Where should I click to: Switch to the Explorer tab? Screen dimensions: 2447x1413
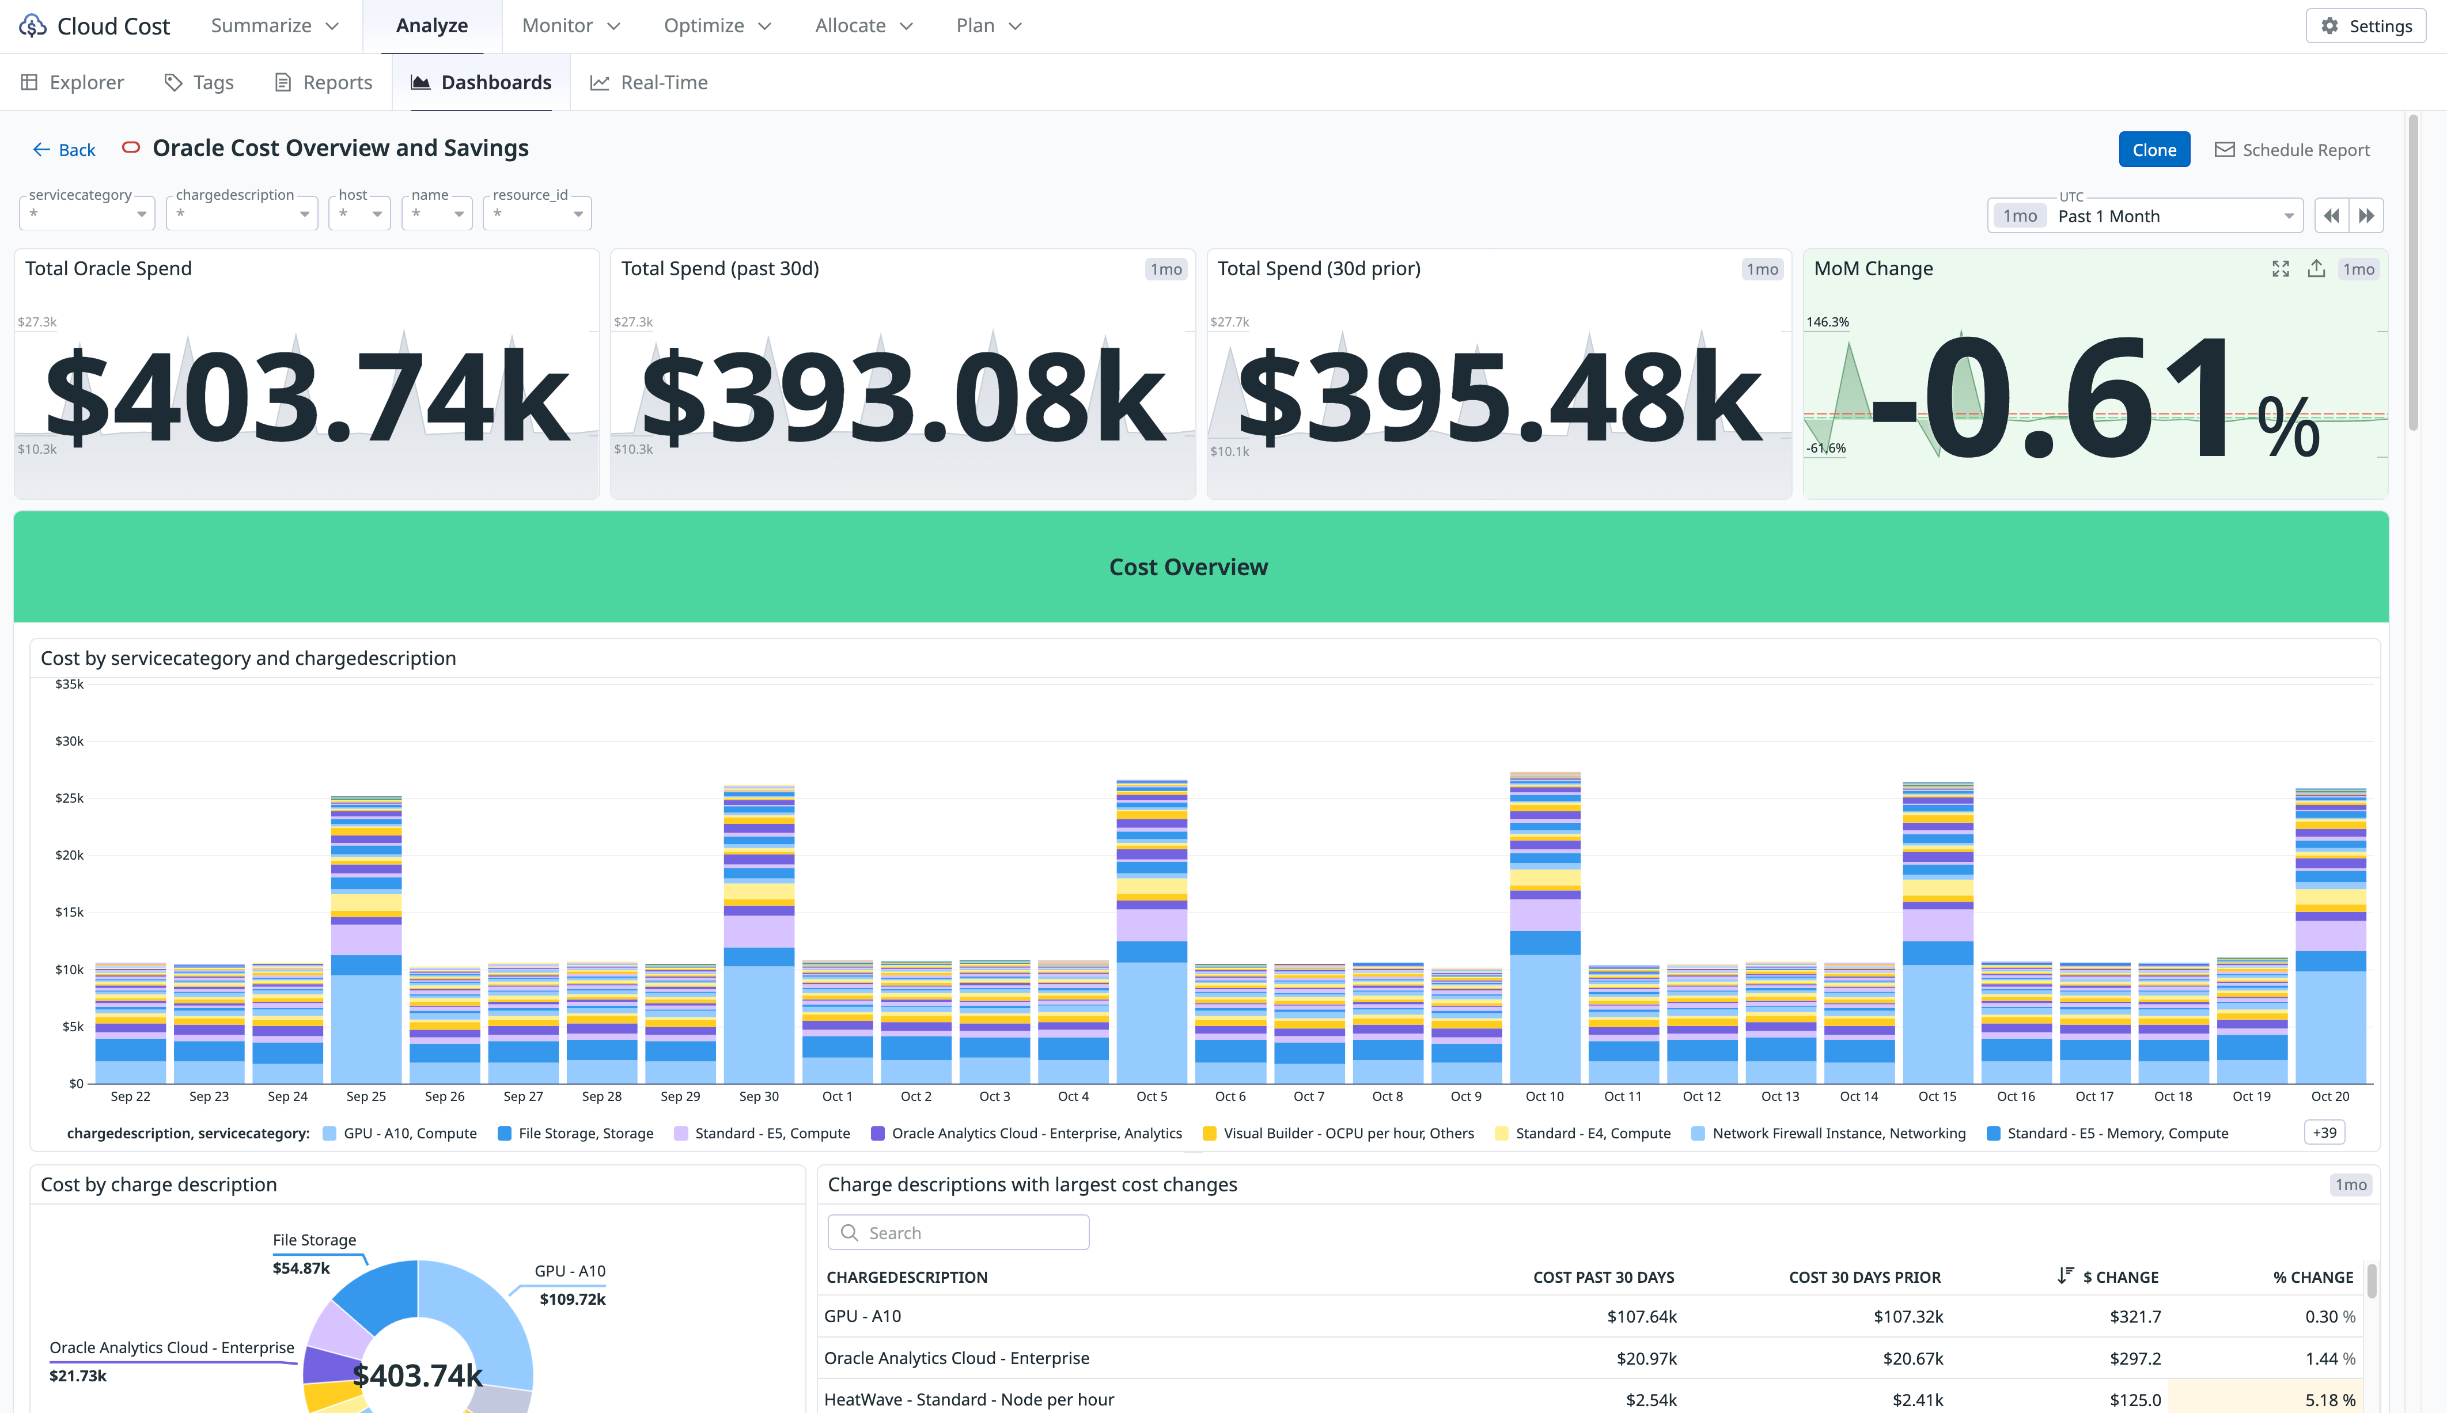point(73,82)
